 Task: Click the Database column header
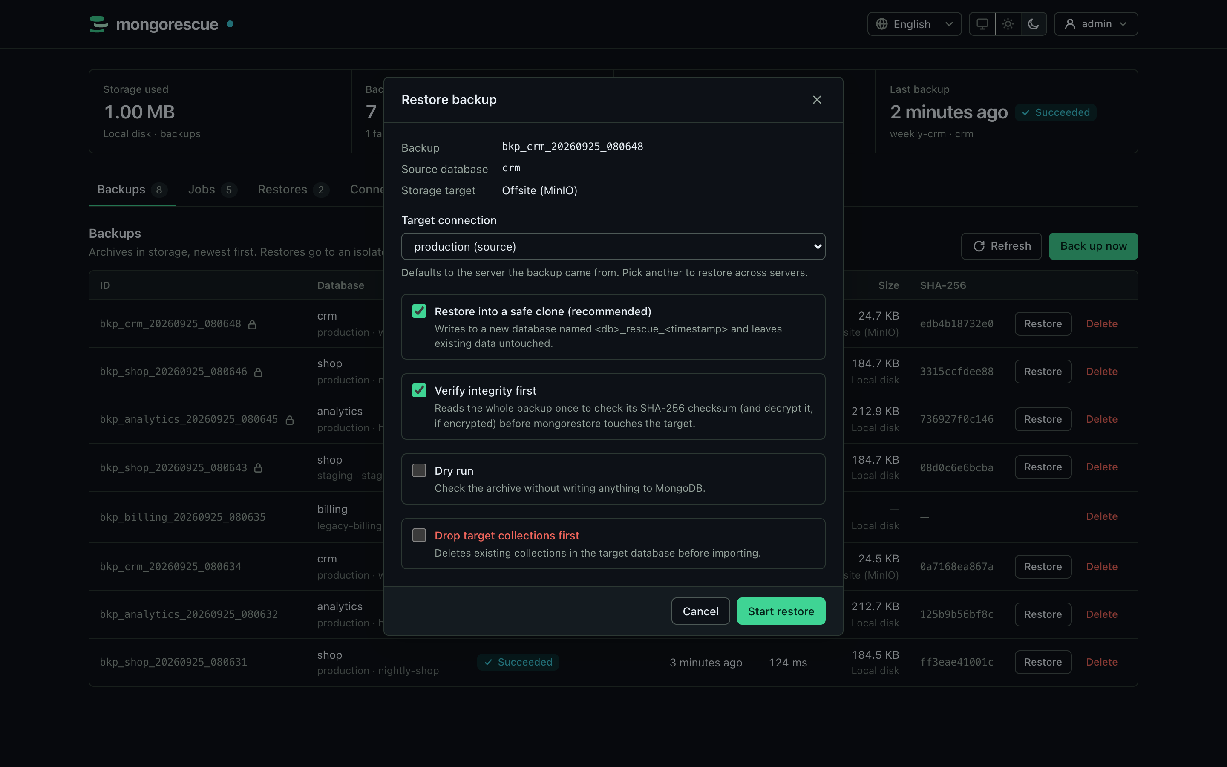pyautogui.click(x=340, y=285)
